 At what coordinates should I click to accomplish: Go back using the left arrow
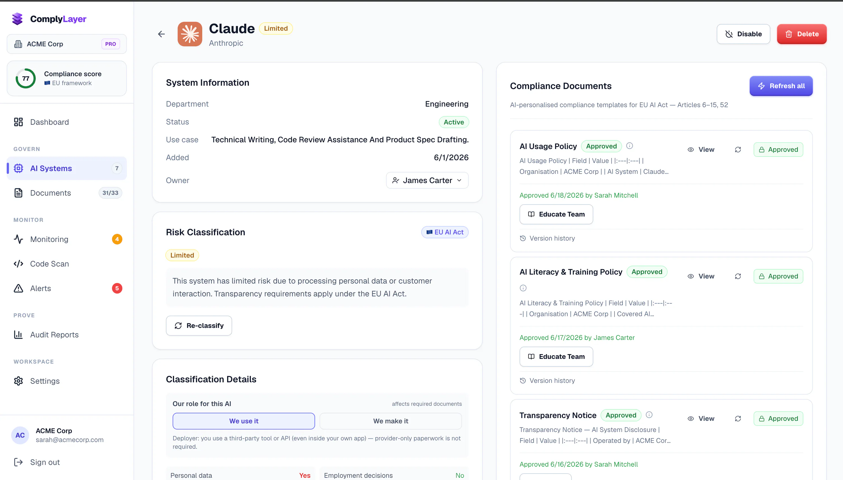click(x=161, y=34)
